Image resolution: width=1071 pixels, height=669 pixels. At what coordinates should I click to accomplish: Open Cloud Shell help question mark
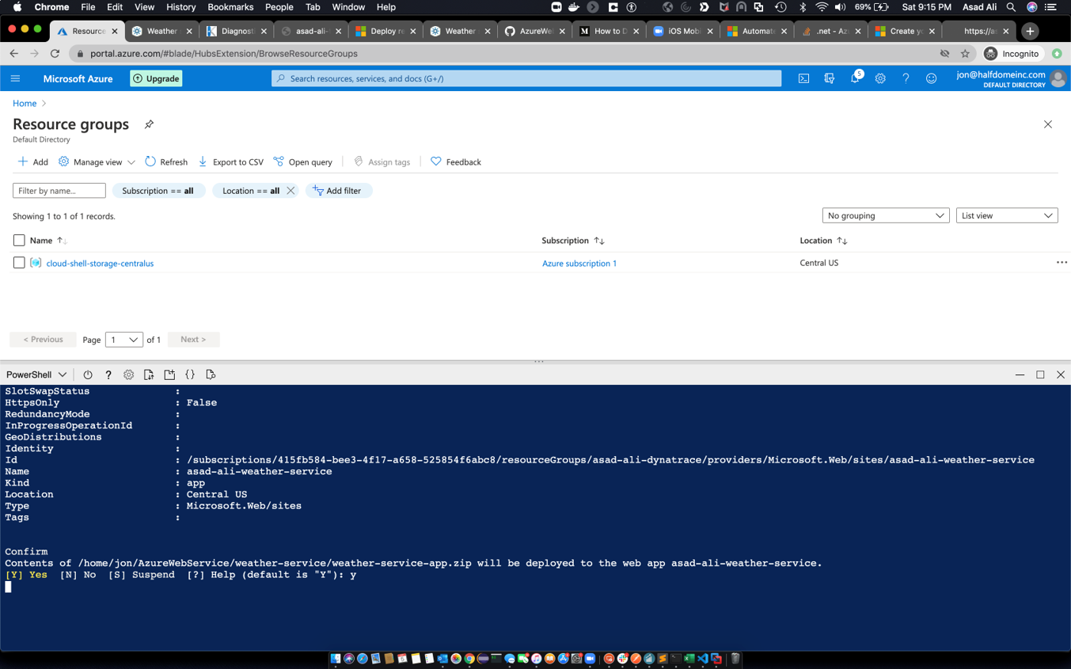[x=108, y=374]
